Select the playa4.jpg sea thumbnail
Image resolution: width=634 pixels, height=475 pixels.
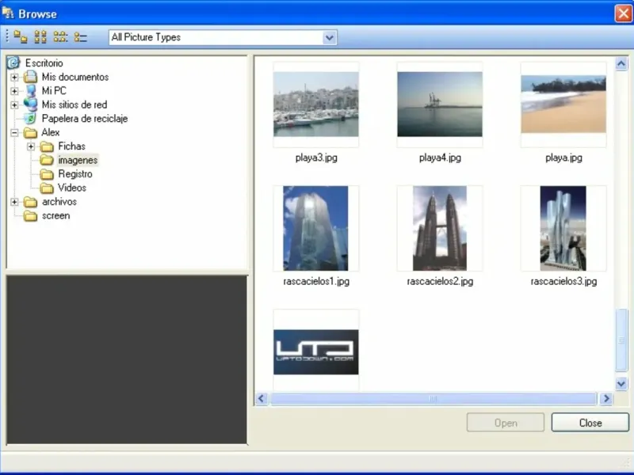(440, 104)
